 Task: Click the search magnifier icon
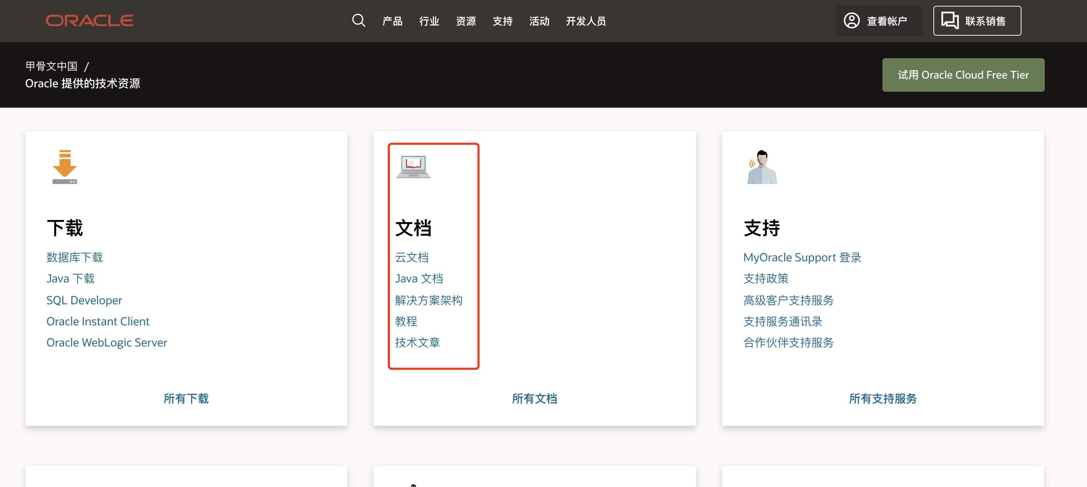(x=358, y=20)
